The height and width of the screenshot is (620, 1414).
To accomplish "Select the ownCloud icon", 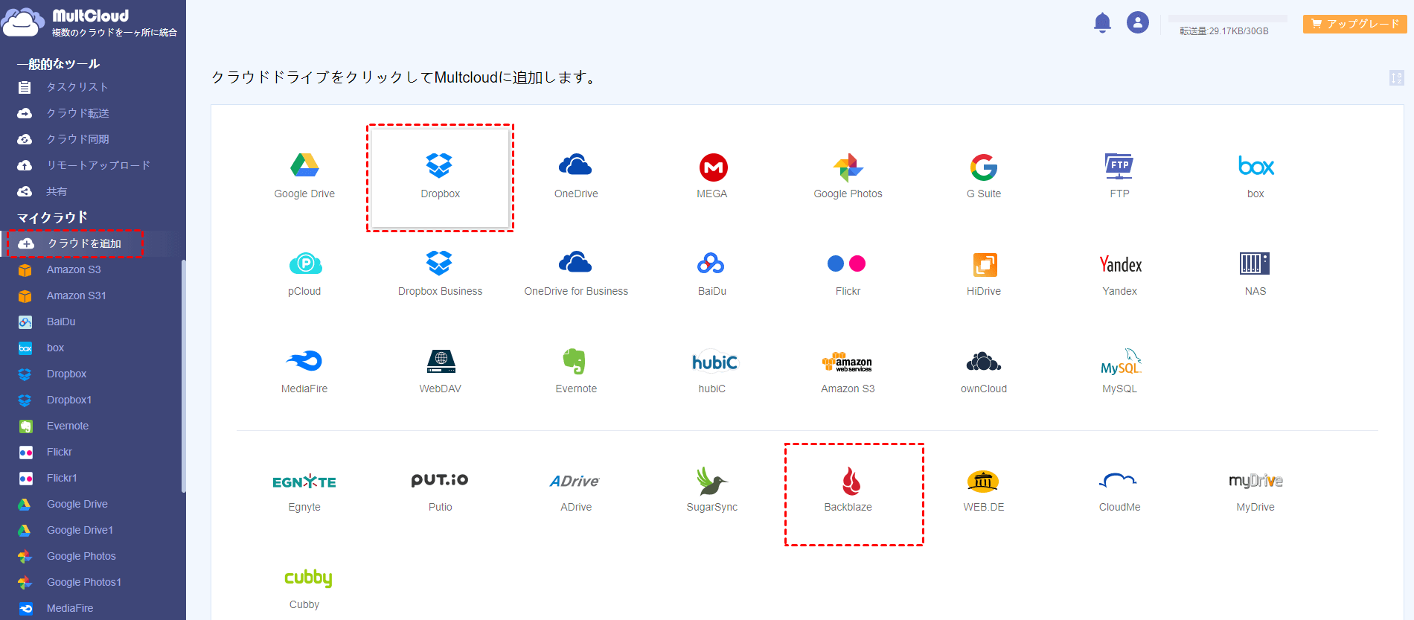I will point(983,362).
